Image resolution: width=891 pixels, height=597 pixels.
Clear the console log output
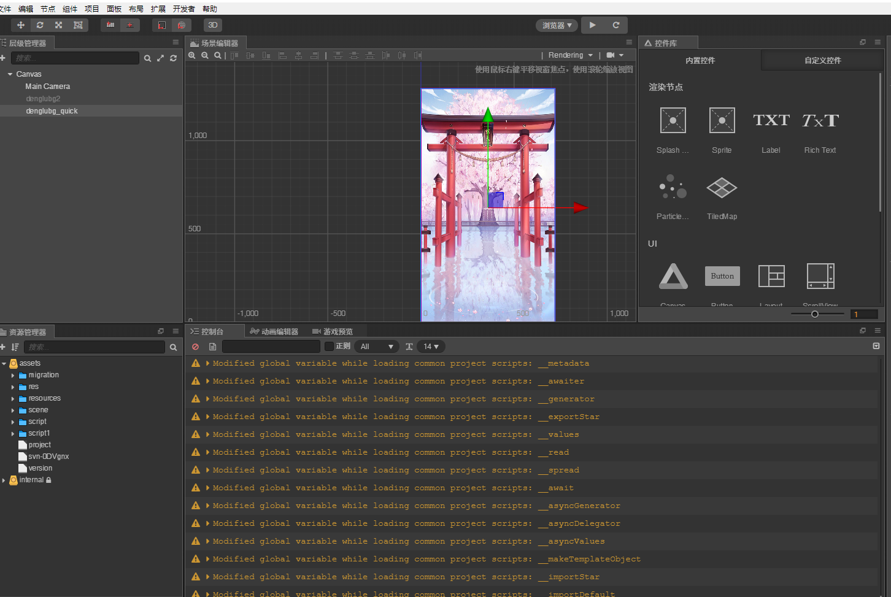[196, 346]
